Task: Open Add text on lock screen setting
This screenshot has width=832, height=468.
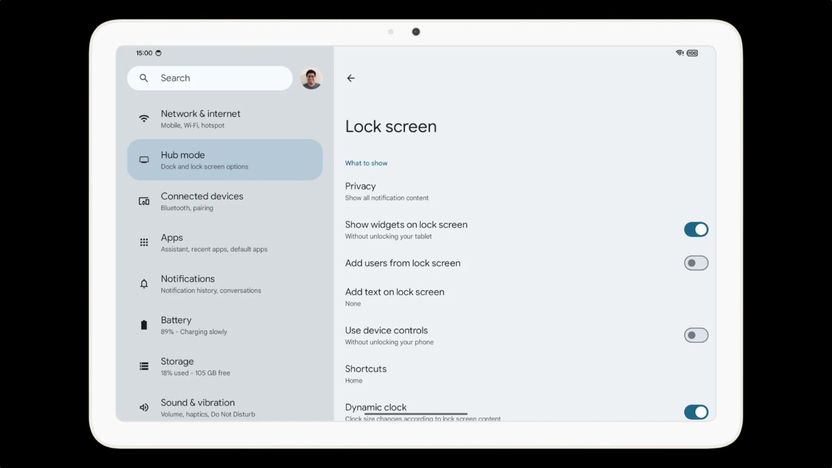Action: point(395,296)
